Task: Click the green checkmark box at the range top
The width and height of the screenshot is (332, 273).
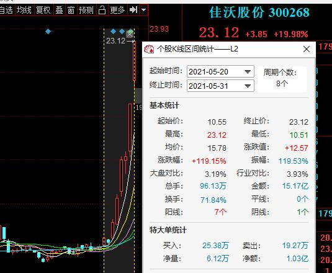Action: tap(130, 34)
